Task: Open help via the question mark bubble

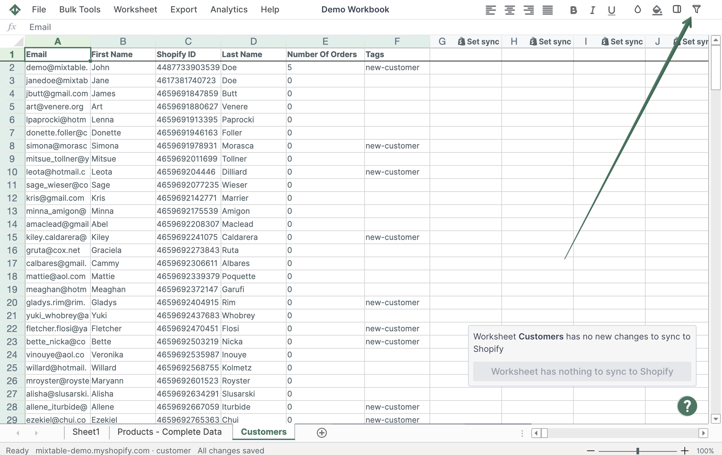Action: click(687, 406)
